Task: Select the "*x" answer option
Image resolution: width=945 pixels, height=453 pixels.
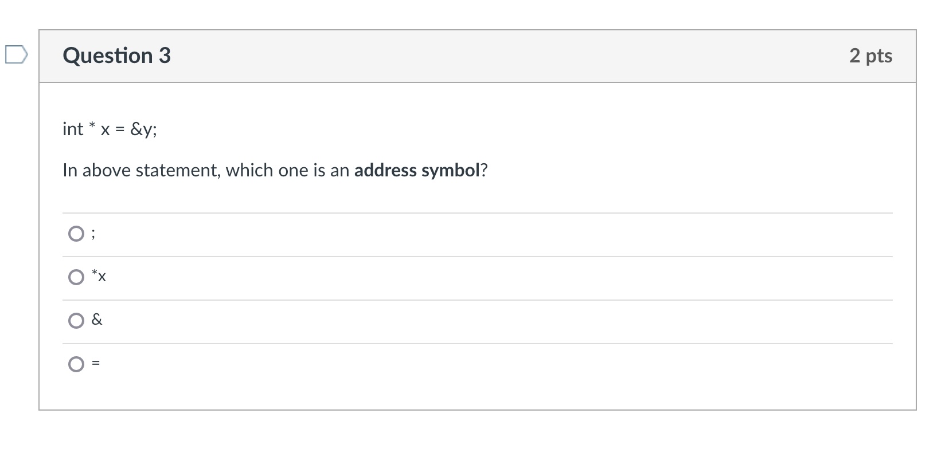Action: (76, 277)
